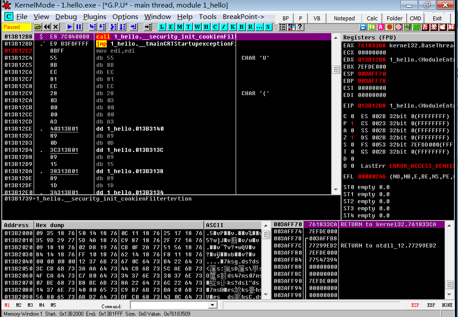
Task: Open the Breakpoints window with the B icon
Action: click(241, 27)
